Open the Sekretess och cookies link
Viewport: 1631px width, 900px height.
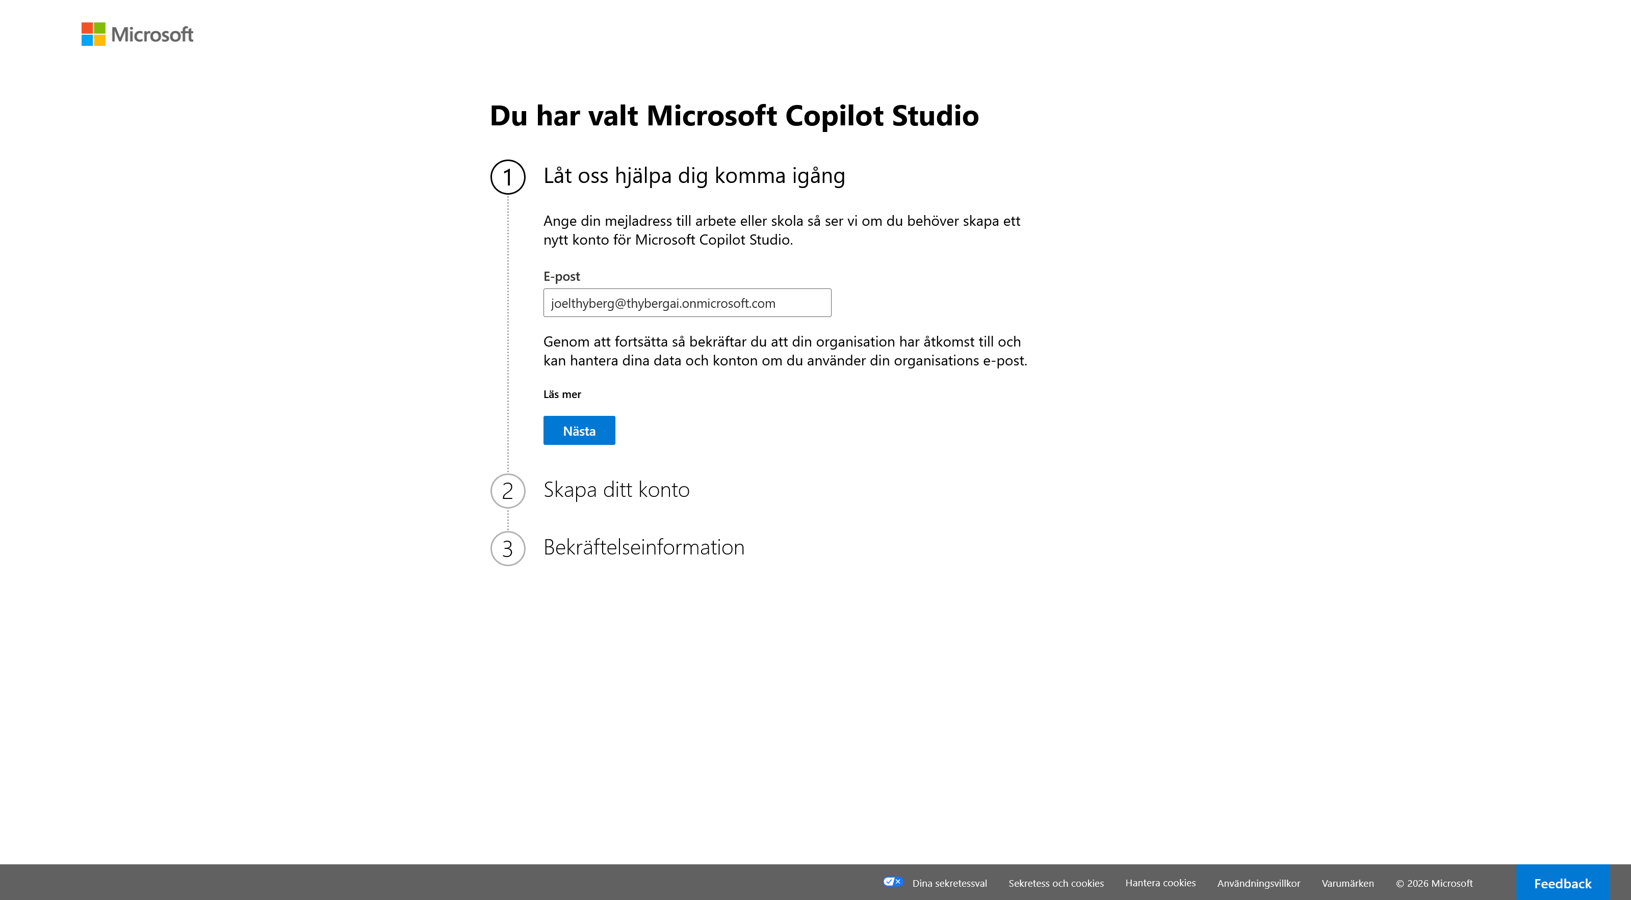pyautogui.click(x=1055, y=883)
